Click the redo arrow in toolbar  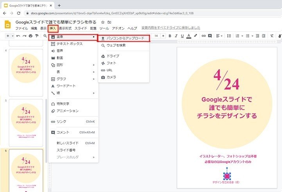pyautogui.click(x=24, y=36)
